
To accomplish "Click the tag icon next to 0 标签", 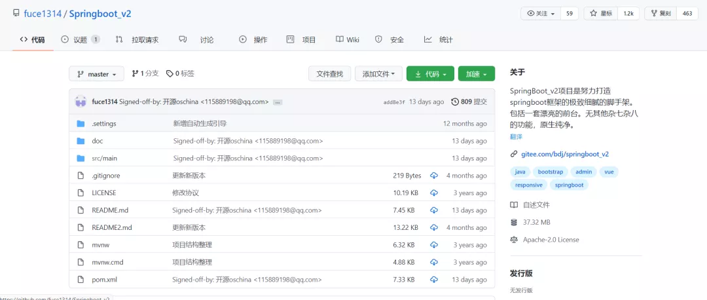I will [x=170, y=73].
